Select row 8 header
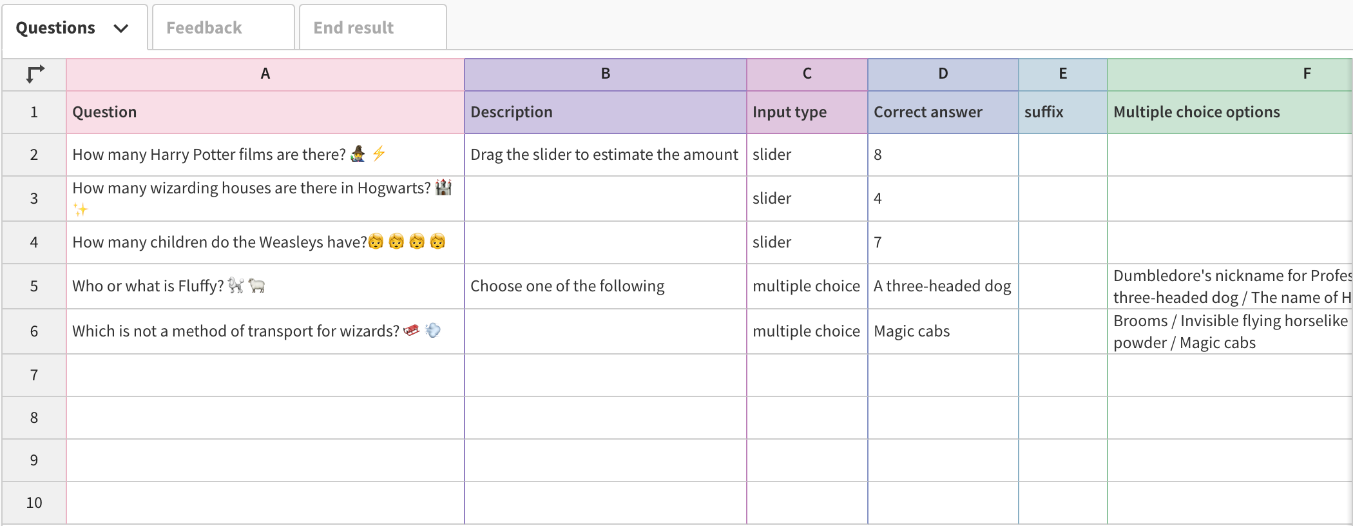This screenshot has height=526, width=1353. click(x=34, y=418)
